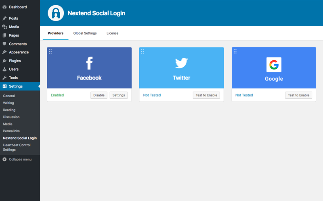Click the Facebook card title text
The width and height of the screenshot is (323, 201).
point(89,78)
